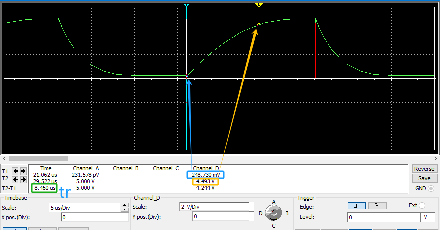
Task: Click Channel_D T2 value 4.493 V
Action: pyautogui.click(x=205, y=182)
